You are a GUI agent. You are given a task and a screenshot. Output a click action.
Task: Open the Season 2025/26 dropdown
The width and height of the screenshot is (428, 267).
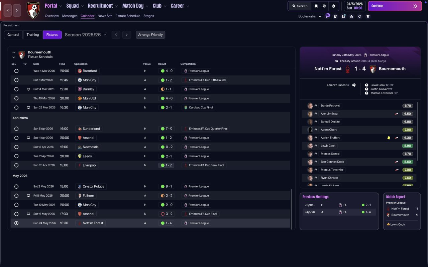click(86, 35)
